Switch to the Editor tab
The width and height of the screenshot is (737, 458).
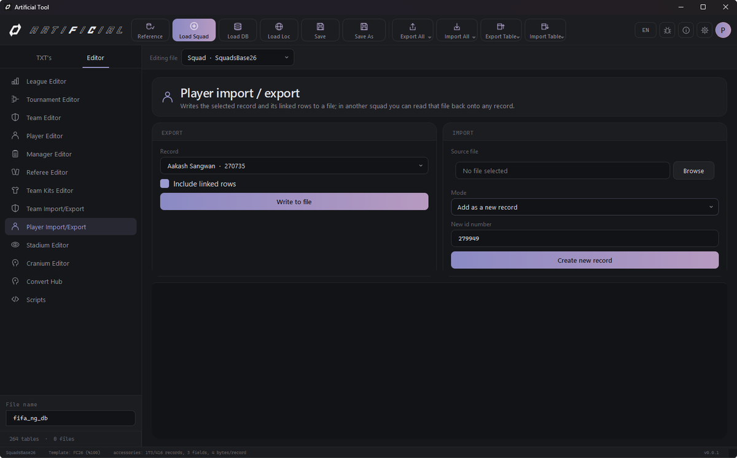point(95,58)
